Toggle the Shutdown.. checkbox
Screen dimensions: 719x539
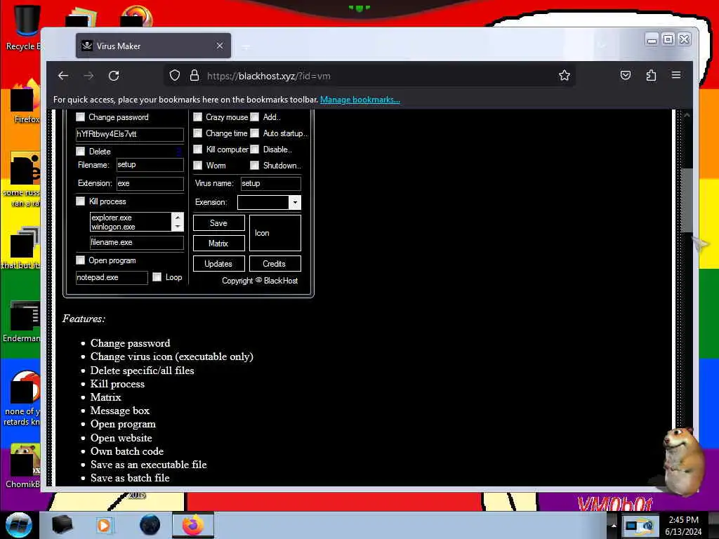click(254, 166)
